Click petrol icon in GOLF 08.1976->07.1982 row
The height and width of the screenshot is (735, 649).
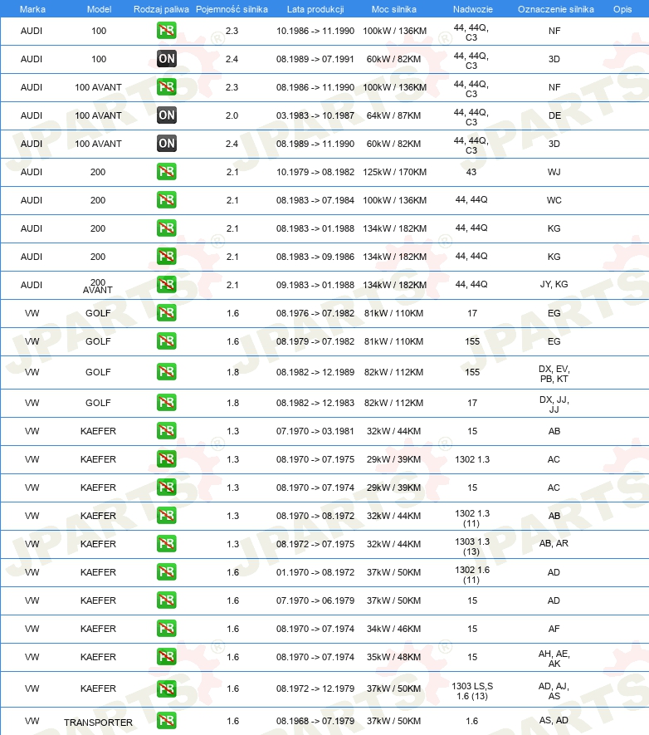pyautogui.click(x=167, y=313)
